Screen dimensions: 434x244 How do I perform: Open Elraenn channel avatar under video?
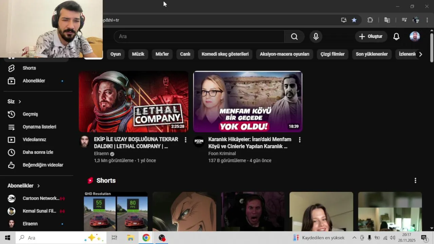coord(84,141)
